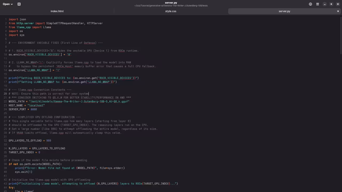This screenshot has height=192, width=342.
Task: Click the window title showing server.py
Action: (171, 3)
